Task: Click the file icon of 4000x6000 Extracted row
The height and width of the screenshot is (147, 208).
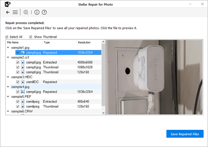Action: (23, 62)
